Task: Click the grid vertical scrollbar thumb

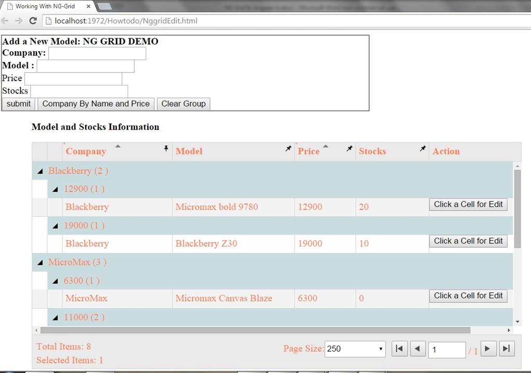Action: pyautogui.click(x=517, y=209)
